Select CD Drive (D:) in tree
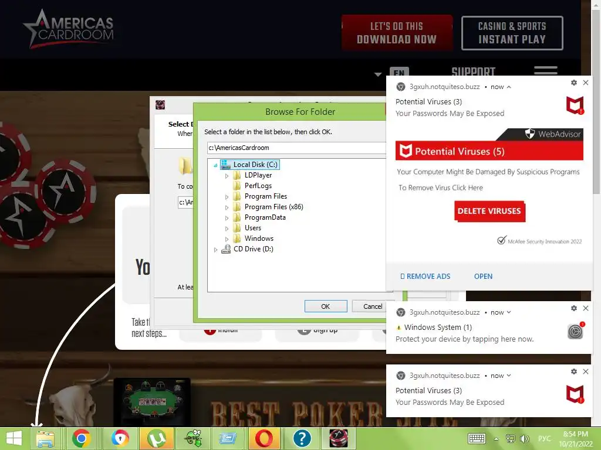 [x=253, y=248]
